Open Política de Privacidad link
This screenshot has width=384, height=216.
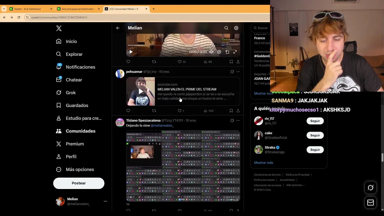click(x=297, y=175)
